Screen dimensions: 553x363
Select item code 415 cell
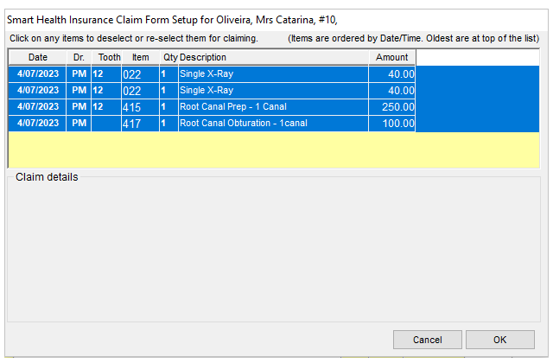[140, 107]
